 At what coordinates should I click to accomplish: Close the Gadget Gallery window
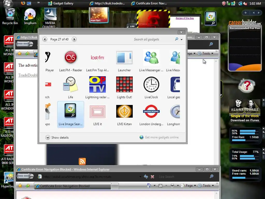pyautogui.click(x=181, y=32)
